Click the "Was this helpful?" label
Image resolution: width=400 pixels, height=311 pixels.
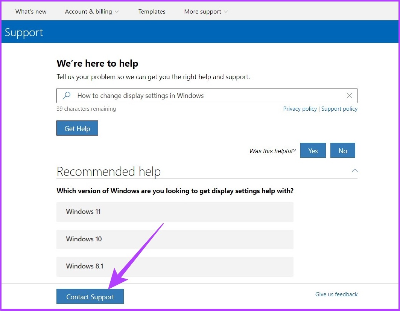tap(272, 151)
